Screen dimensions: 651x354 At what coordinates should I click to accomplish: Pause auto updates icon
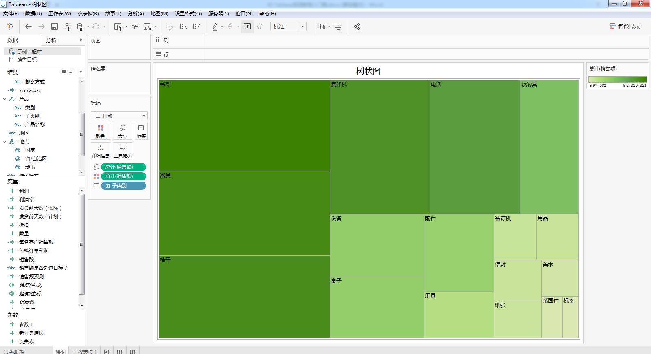point(80,26)
